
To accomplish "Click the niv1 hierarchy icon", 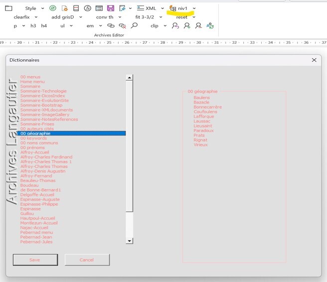I will pos(172,8).
